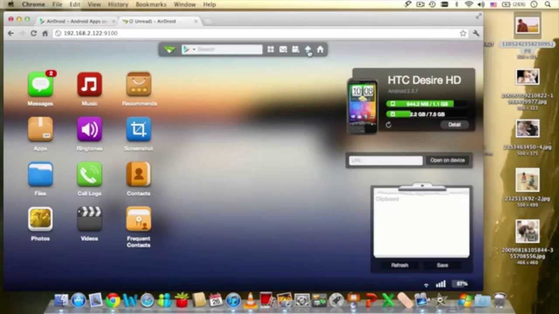Click the 944.2 MB / 1.1 GB storage bar
Screen dimensions: 559x314
[426, 104]
